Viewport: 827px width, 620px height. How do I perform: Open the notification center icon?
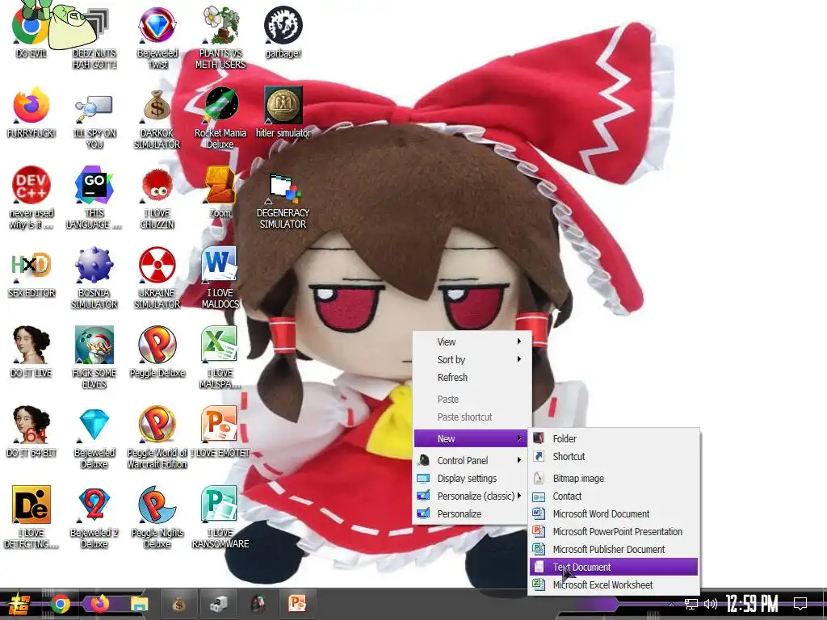pos(800,604)
